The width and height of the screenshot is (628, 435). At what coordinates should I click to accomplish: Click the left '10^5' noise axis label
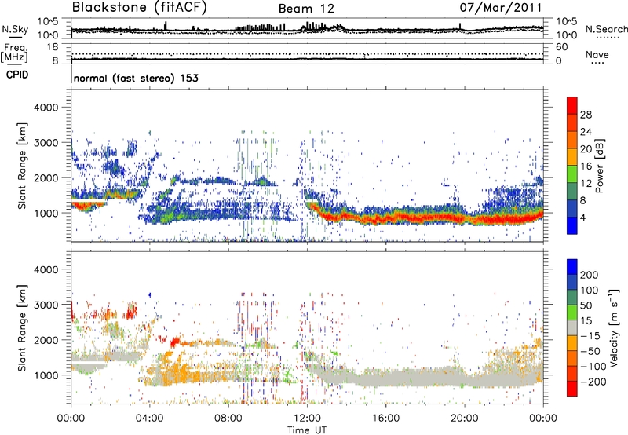(x=48, y=22)
